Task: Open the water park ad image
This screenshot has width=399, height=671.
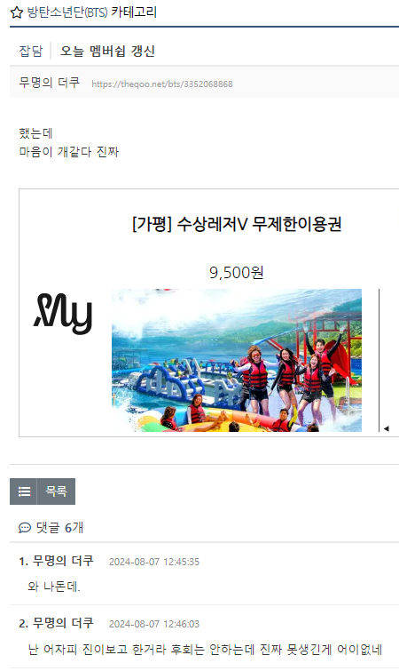Action: [x=237, y=360]
